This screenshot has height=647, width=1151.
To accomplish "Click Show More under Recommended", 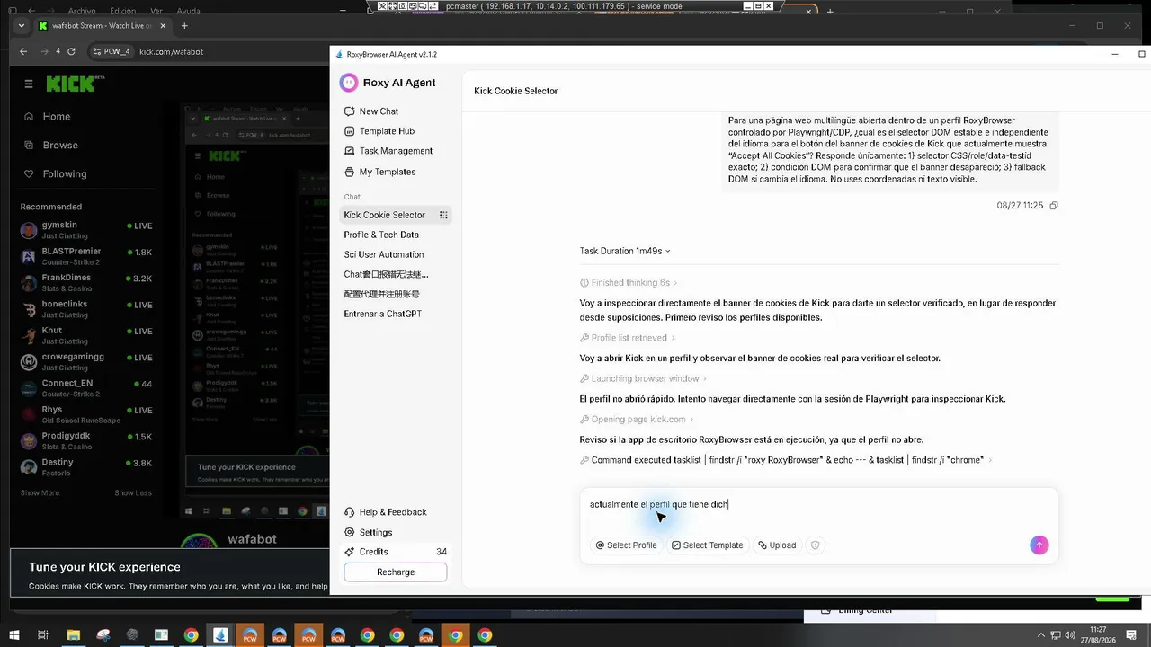I will tap(40, 493).
